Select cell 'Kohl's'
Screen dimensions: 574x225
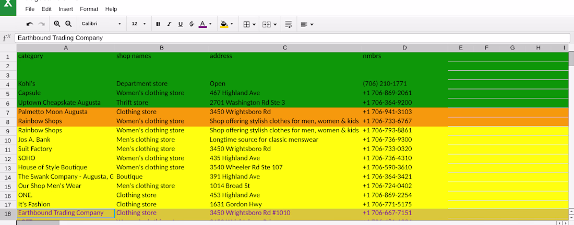(66, 84)
